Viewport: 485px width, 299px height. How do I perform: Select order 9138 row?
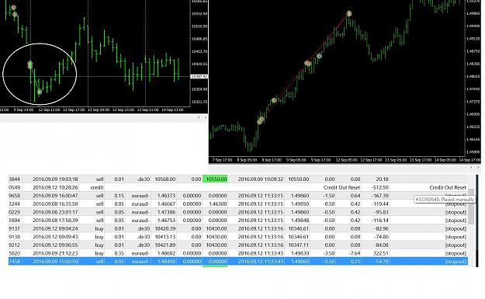coord(238,237)
